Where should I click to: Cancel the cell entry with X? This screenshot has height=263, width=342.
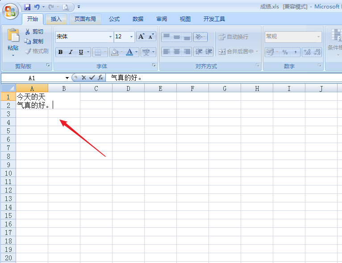[84, 78]
